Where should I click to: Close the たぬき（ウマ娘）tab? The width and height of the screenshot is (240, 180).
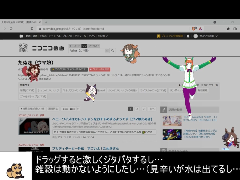(x=40, y=22)
